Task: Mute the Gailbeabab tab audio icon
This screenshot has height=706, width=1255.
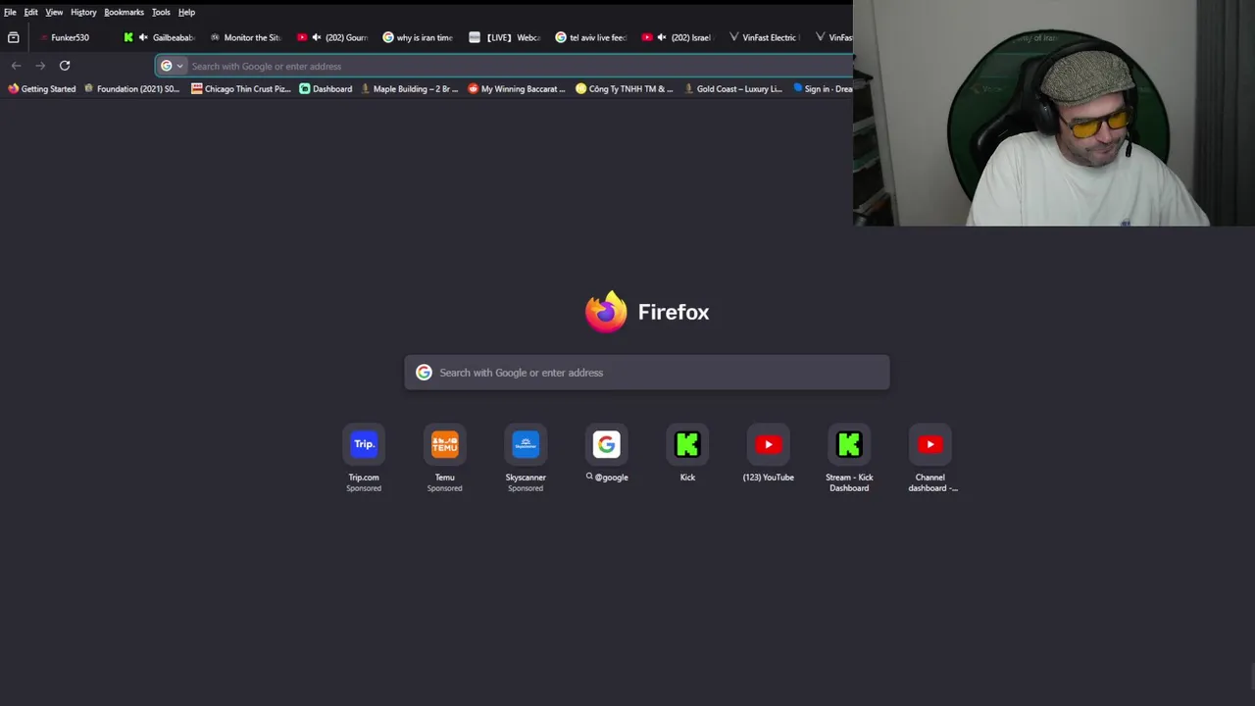Action: click(143, 37)
